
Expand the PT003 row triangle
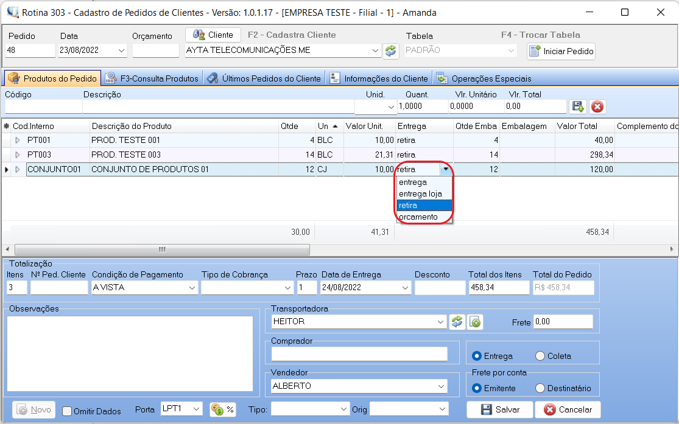(17, 155)
